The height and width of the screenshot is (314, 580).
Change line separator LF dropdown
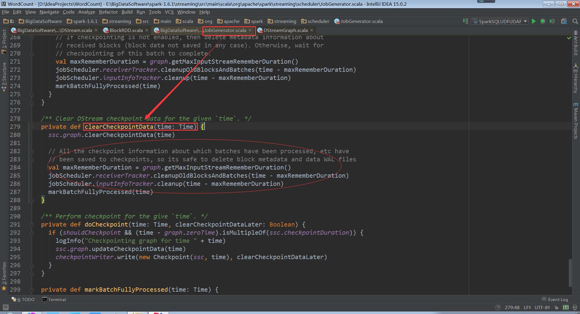[x=527, y=307]
